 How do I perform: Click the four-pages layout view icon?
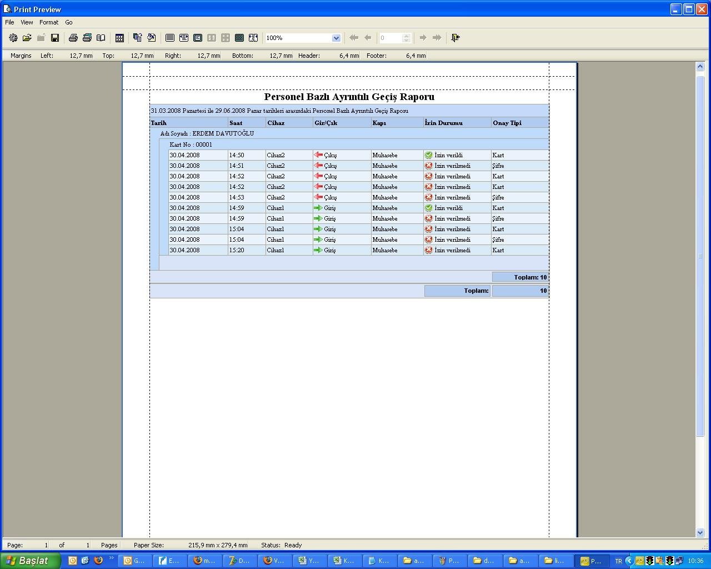(226, 38)
